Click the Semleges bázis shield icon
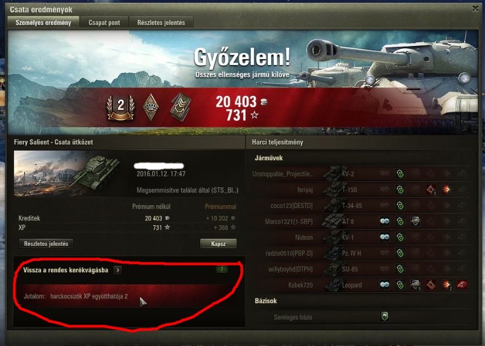This screenshot has width=485, height=346. (x=384, y=316)
